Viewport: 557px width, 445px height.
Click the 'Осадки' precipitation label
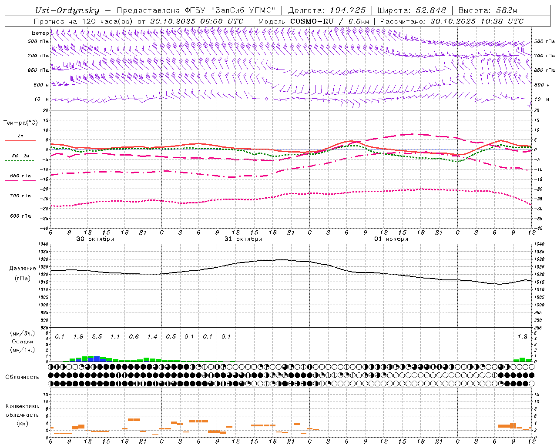coord(22,342)
